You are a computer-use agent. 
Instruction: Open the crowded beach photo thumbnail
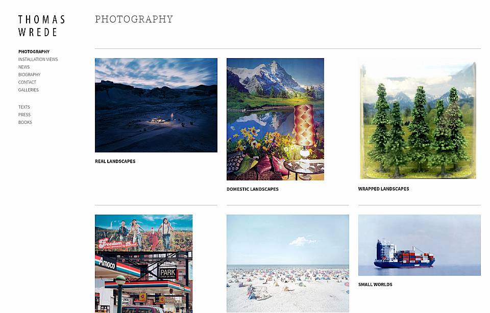(287, 264)
